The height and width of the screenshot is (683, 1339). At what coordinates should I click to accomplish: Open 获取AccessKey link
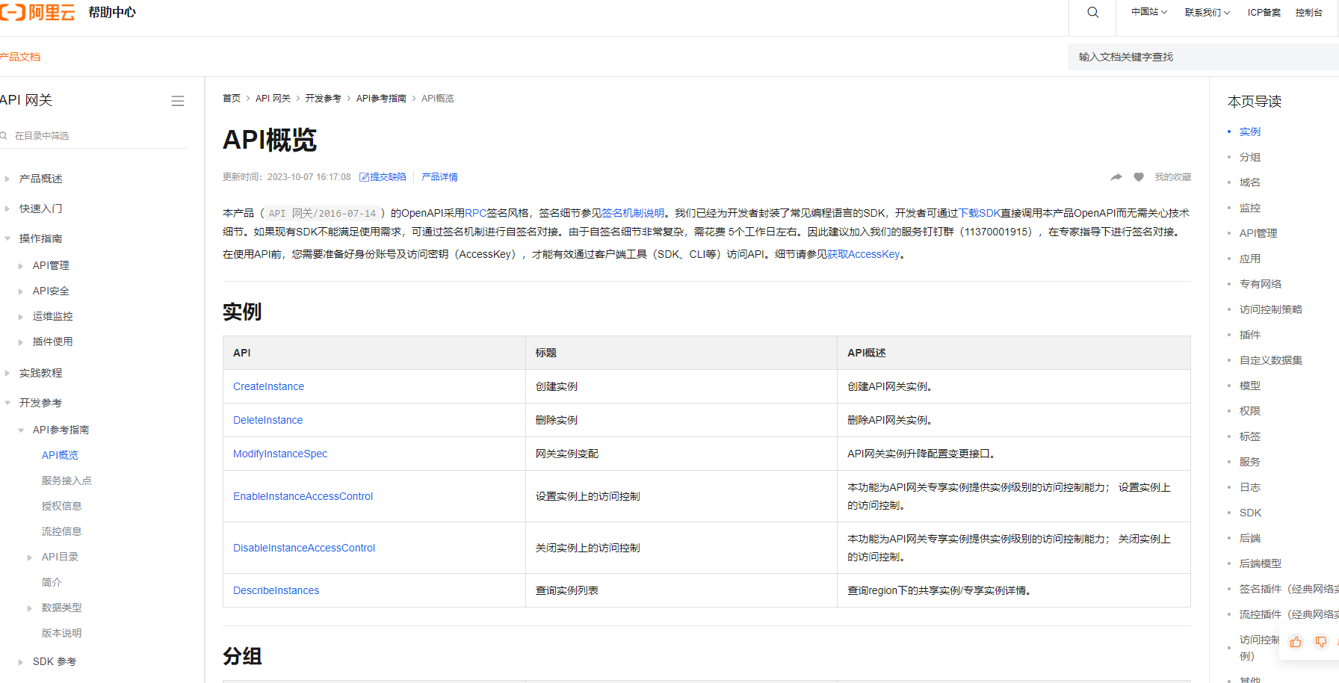point(863,254)
